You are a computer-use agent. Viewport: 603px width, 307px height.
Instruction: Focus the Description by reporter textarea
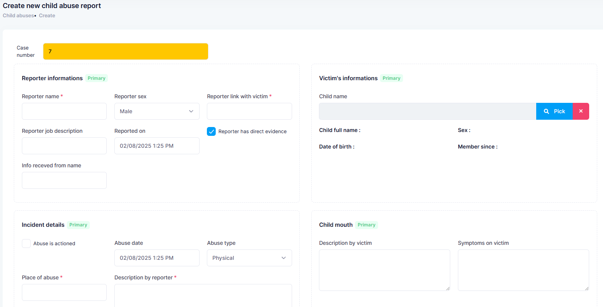tap(203, 295)
